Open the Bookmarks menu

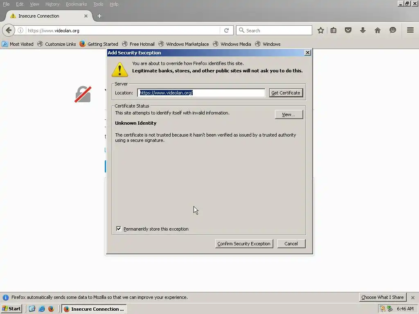(77, 4)
